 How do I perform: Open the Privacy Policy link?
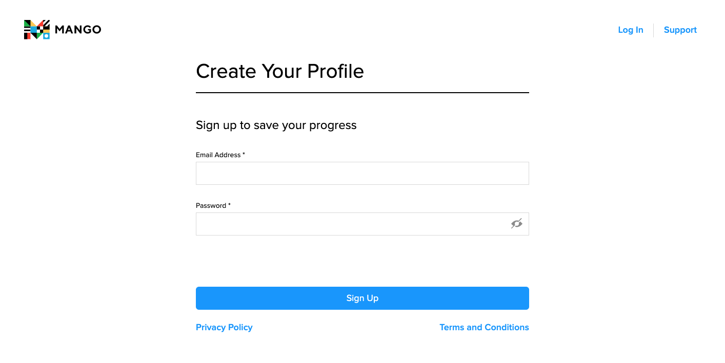pos(224,327)
